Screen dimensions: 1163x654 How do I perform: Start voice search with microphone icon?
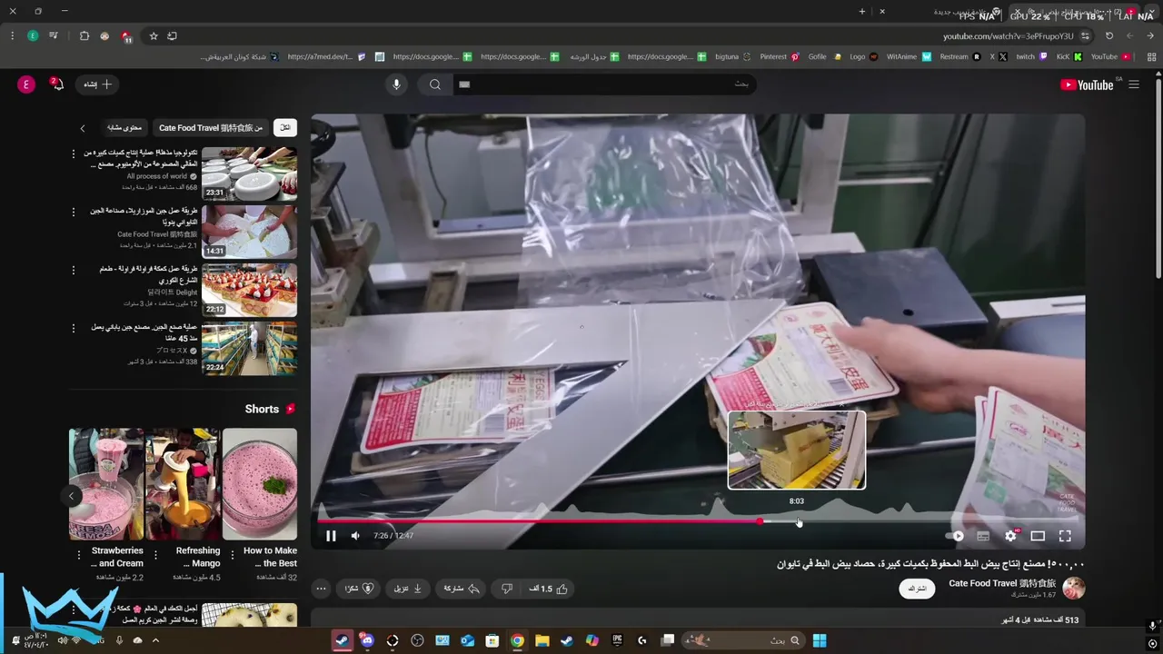(x=396, y=84)
